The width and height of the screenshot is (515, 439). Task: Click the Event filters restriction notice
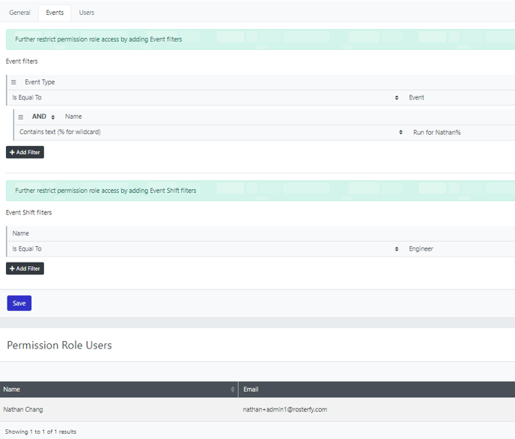(260, 40)
